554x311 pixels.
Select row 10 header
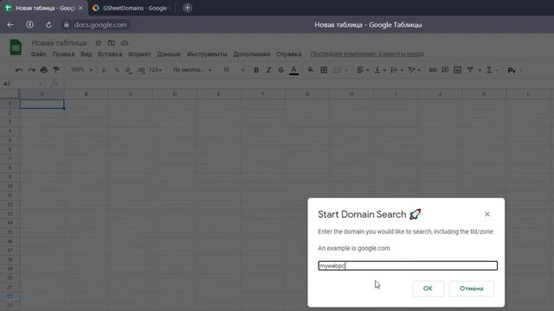[x=10, y=187]
